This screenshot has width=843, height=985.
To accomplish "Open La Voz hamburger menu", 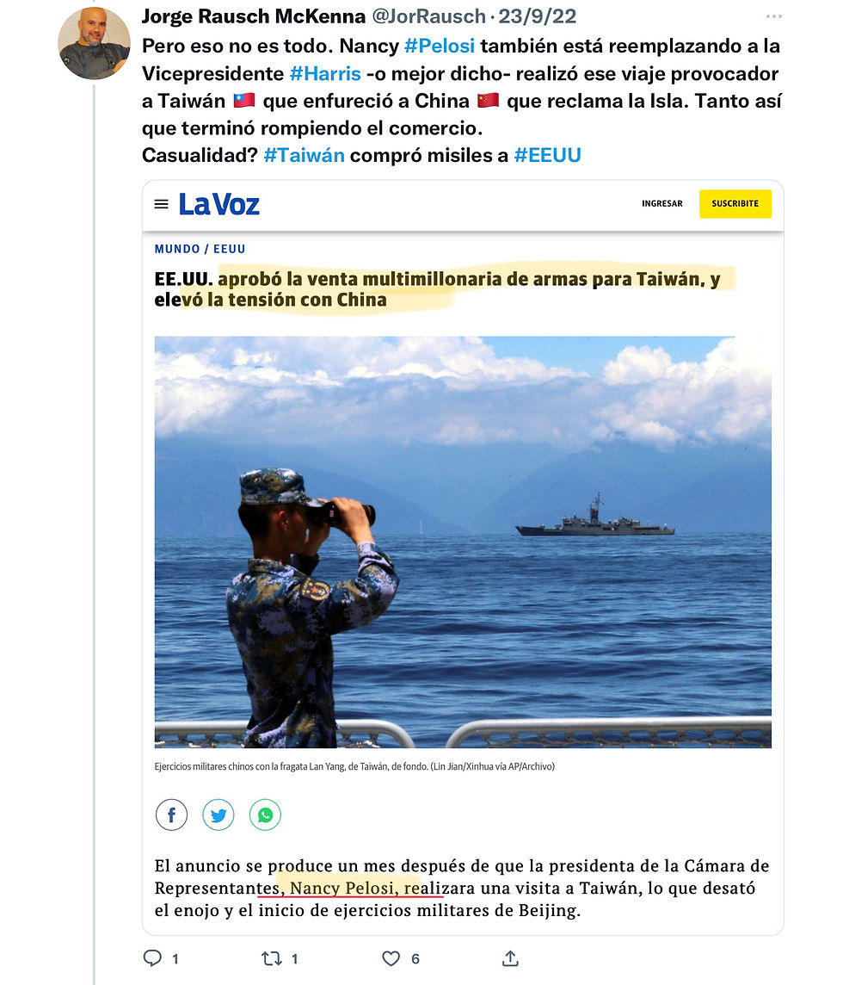I will [x=162, y=204].
